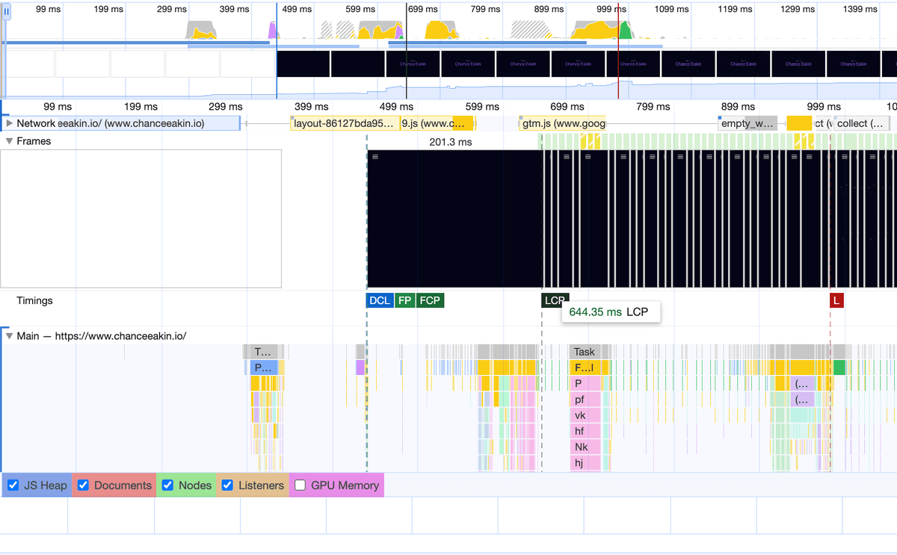This screenshot has width=897, height=555.
Task: Select the FP timing marker
Action: [x=405, y=300]
